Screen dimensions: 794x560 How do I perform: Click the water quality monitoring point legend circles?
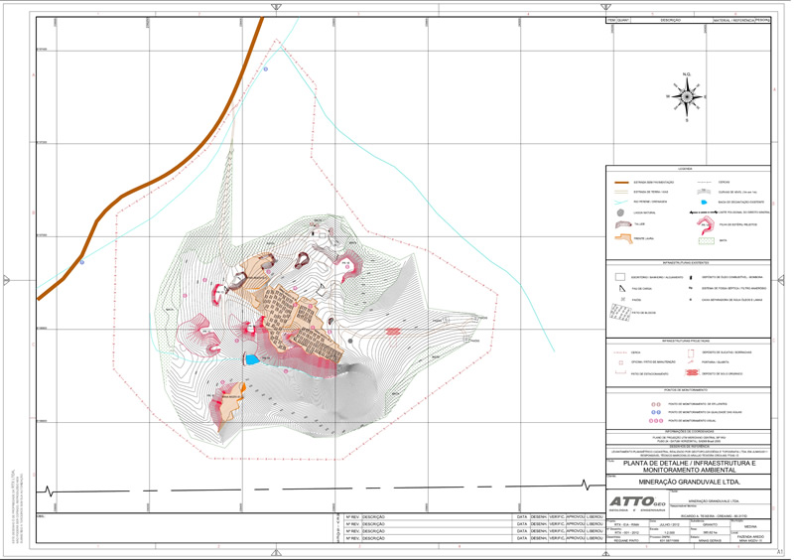coord(656,413)
